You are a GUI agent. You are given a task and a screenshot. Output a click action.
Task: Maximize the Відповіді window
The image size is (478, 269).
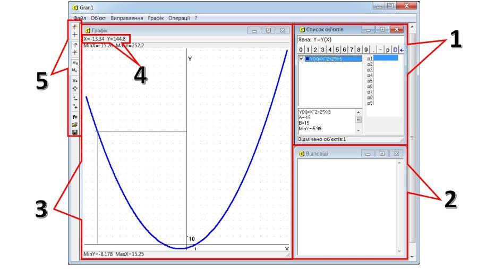pos(382,154)
